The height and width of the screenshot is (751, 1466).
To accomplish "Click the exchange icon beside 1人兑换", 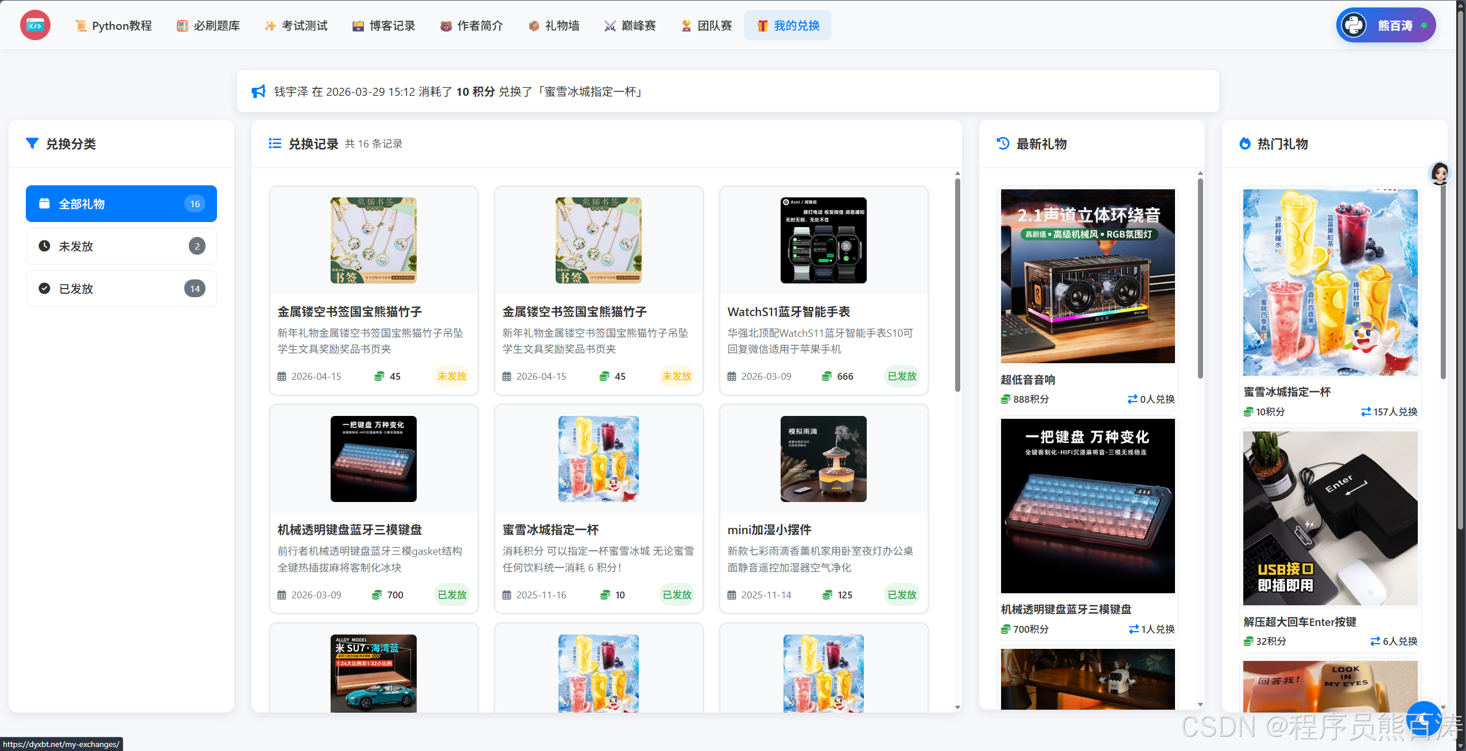I will 1134,629.
